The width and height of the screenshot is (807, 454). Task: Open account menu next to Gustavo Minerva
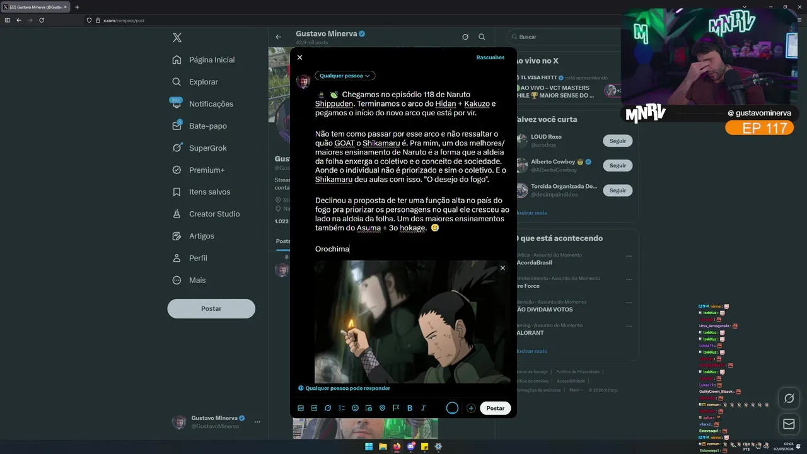[257, 422]
